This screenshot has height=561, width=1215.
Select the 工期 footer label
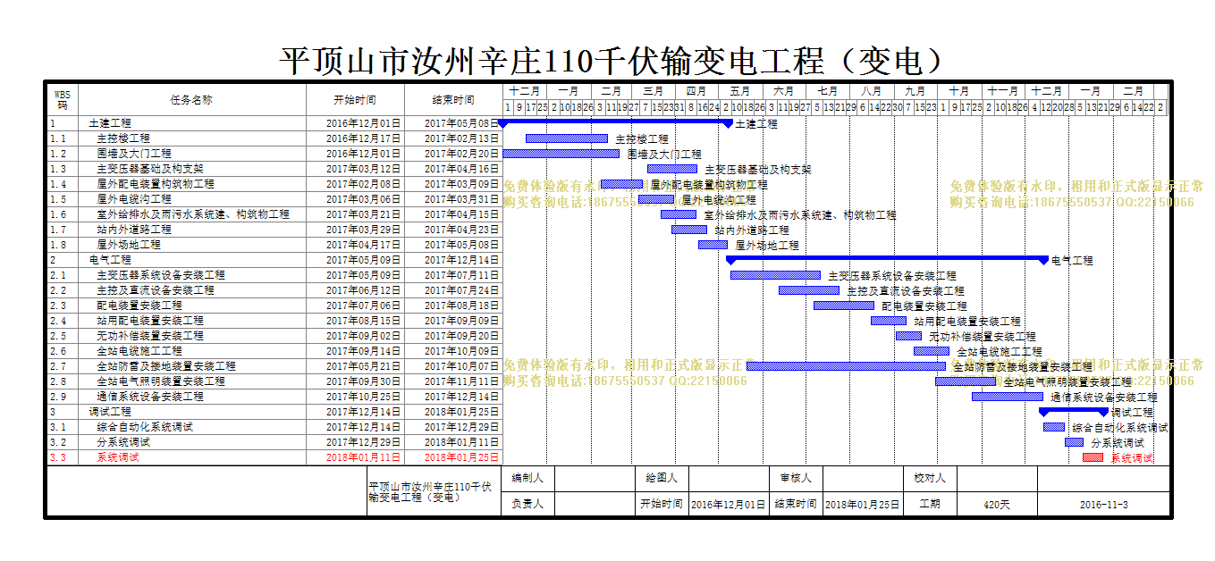(x=930, y=504)
